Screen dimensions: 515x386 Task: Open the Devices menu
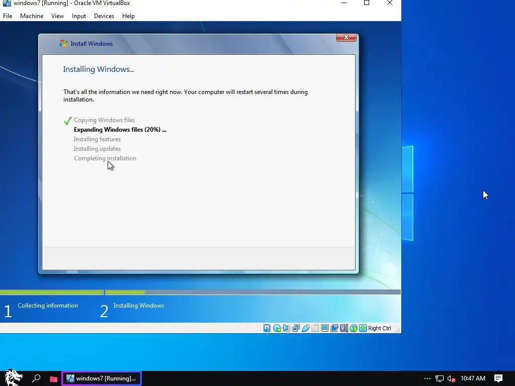104,16
